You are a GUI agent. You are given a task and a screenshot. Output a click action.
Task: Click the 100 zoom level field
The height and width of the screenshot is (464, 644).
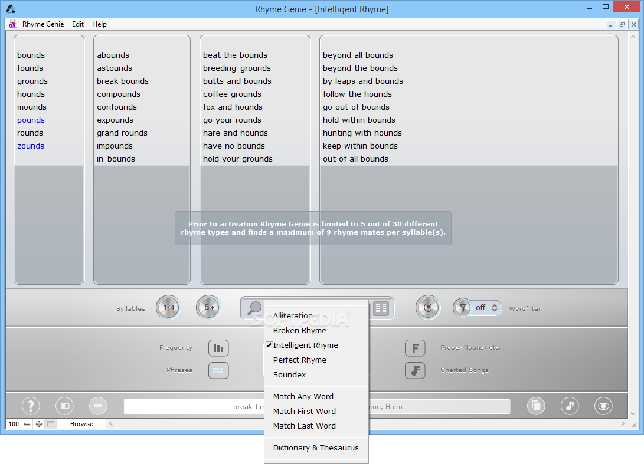coord(14,424)
